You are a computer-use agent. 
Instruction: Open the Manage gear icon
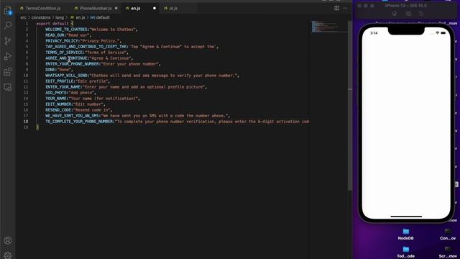click(x=8, y=255)
